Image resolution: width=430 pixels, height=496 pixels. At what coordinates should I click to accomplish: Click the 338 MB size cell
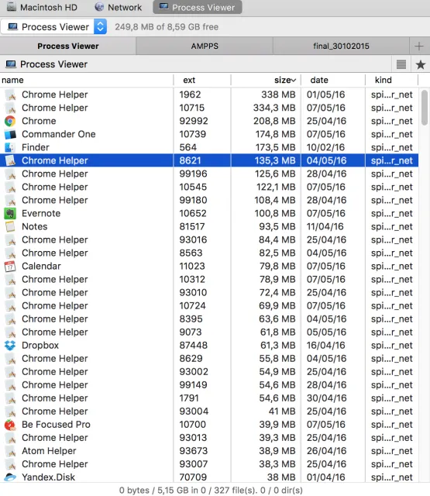pyautogui.click(x=278, y=95)
